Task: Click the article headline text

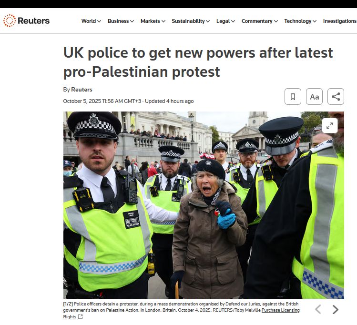Action: click(198, 62)
